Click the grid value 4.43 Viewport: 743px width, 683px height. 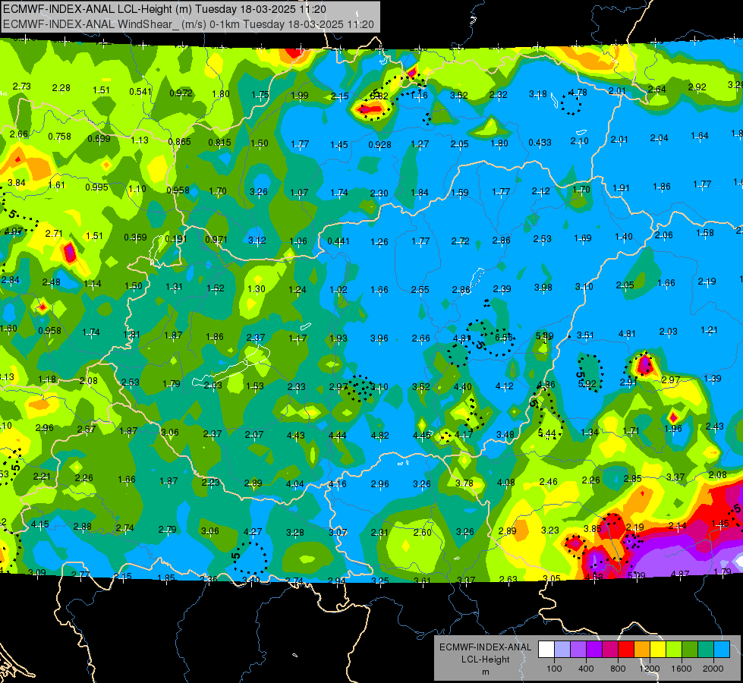(x=296, y=435)
